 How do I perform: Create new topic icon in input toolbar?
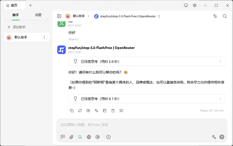63,137
